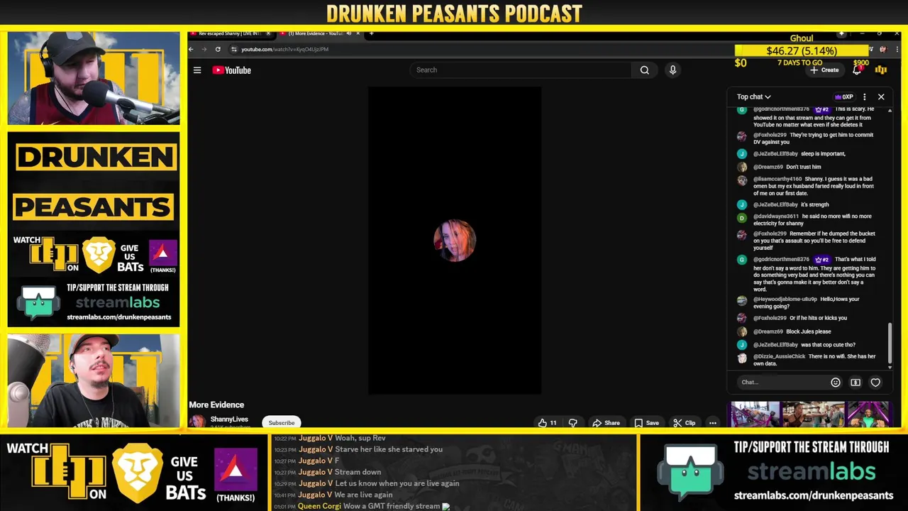This screenshot has width=908, height=511.
Task: Click the Save button
Action: 646,423
